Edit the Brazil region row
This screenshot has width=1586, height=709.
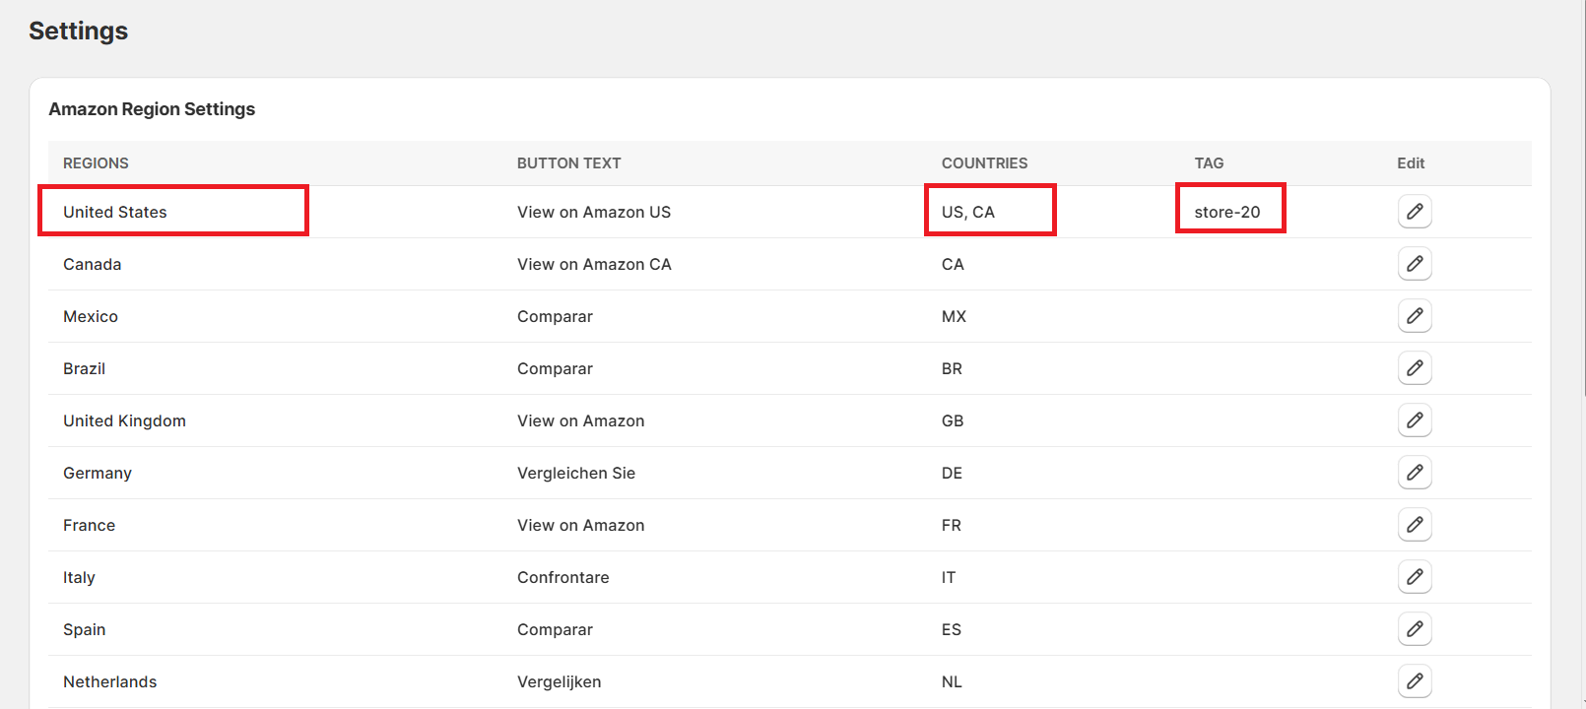(1415, 368)
